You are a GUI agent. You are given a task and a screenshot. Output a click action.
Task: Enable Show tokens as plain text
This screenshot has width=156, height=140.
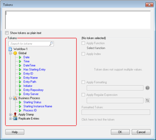point(7,33)
